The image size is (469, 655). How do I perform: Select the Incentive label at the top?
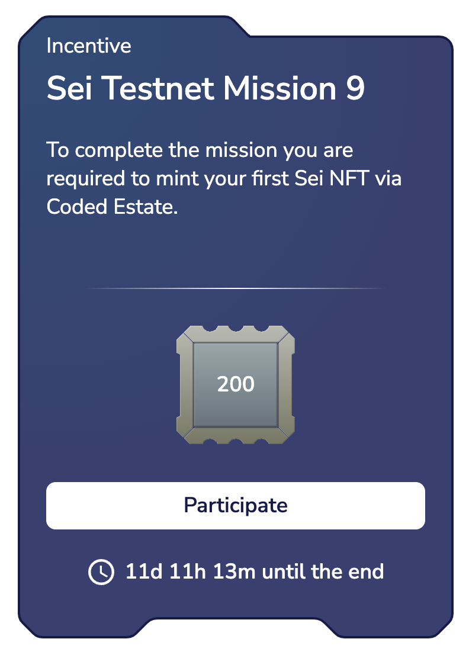pos(89,46)
